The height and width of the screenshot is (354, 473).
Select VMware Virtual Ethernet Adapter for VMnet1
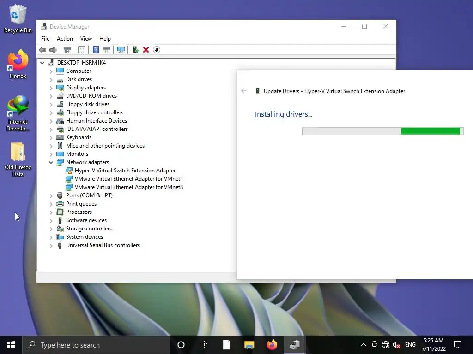click(129, 179)
